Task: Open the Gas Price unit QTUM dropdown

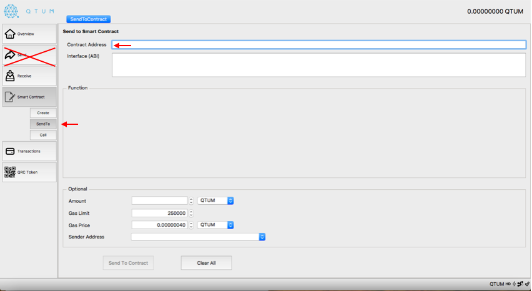Action: [215, 225]
